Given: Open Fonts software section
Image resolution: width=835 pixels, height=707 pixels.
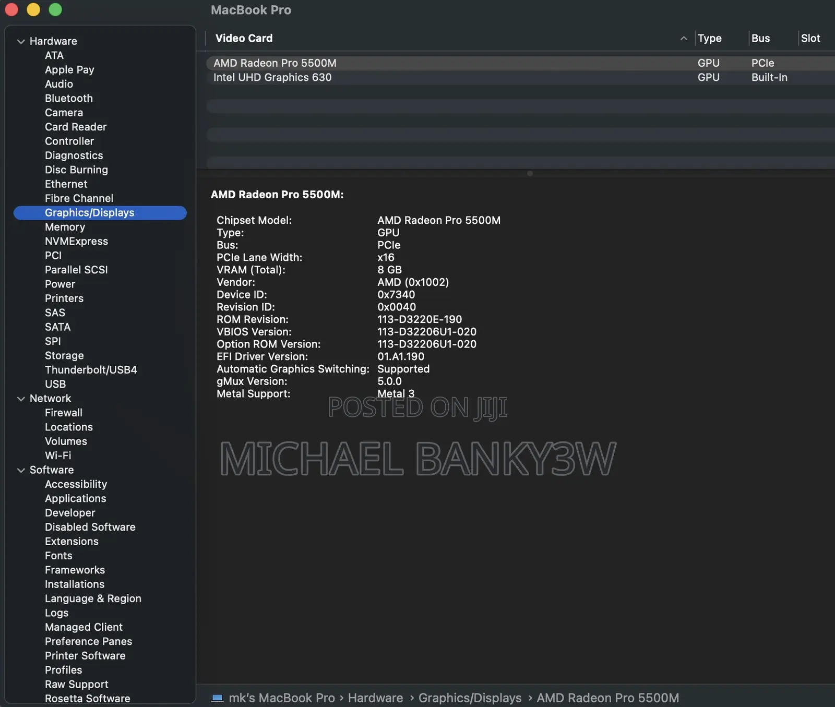Looking at the screenshot, I should point(58,556).
